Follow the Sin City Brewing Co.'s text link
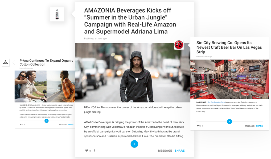This screenshot has height=159, width=271. 216,102
